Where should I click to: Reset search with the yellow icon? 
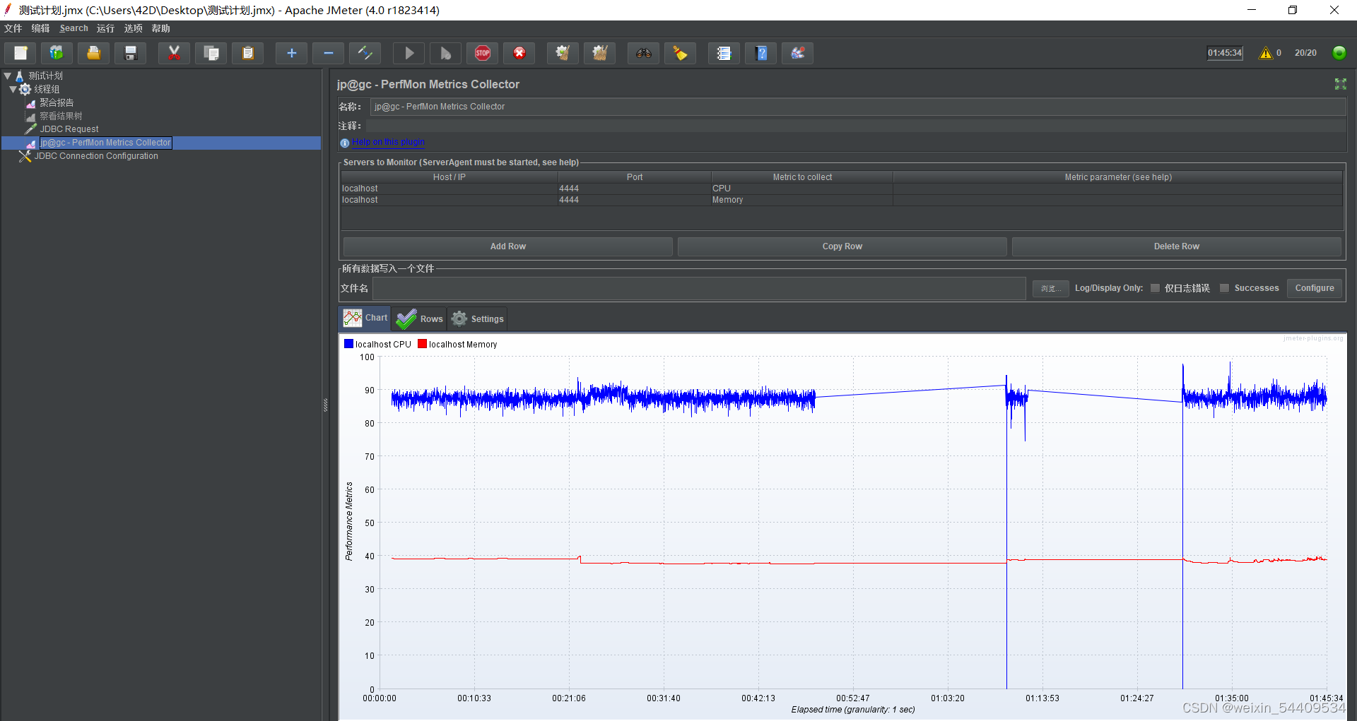[680, 53]
